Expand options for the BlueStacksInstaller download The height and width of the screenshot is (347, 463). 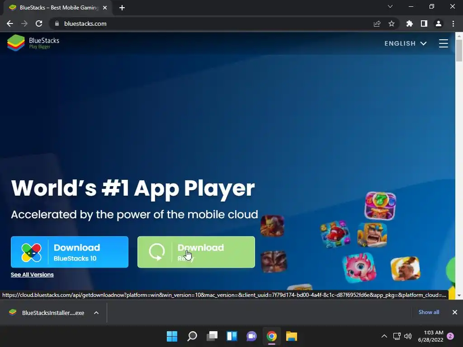point(96,313)
